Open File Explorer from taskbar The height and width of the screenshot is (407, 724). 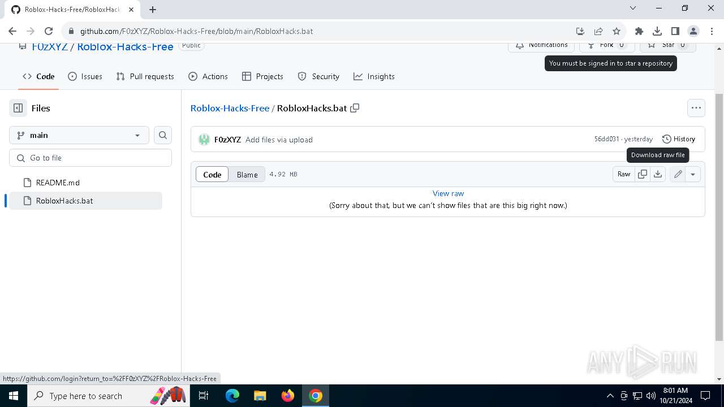[x=260, y=396]
